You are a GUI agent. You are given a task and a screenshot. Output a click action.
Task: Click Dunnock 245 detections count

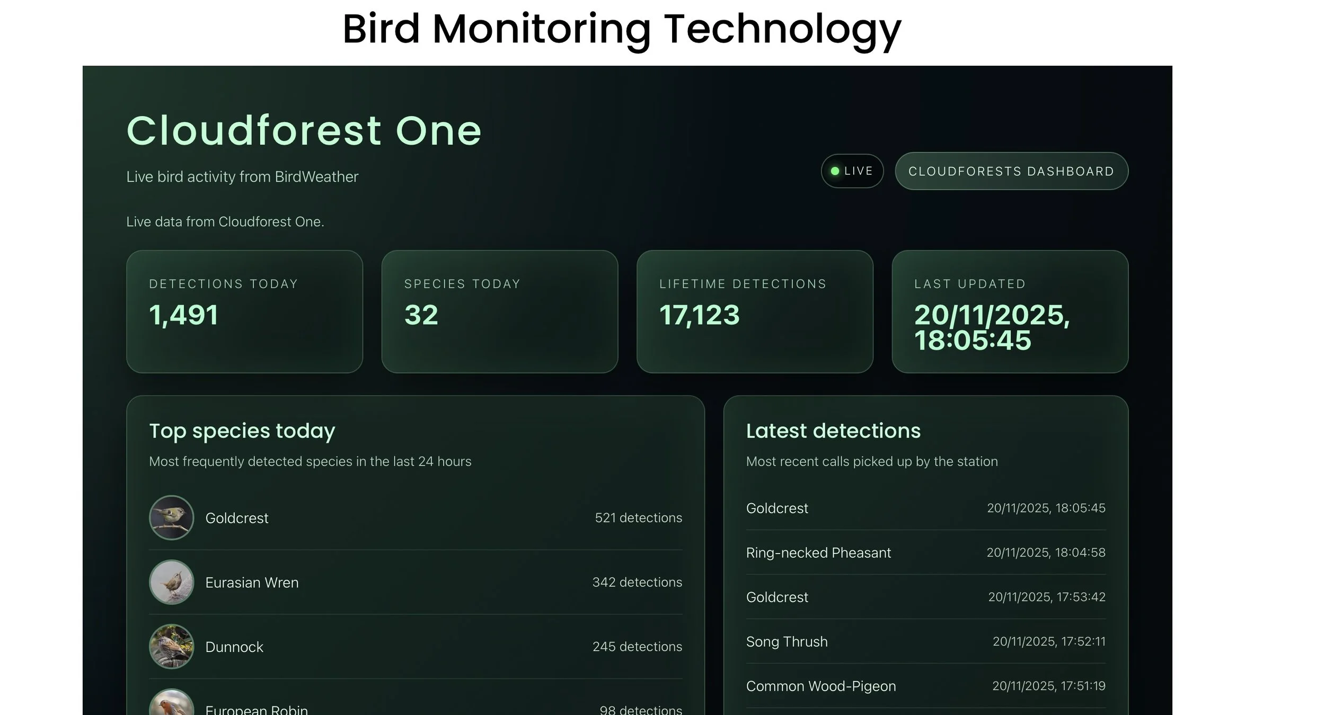click(637, 647)
